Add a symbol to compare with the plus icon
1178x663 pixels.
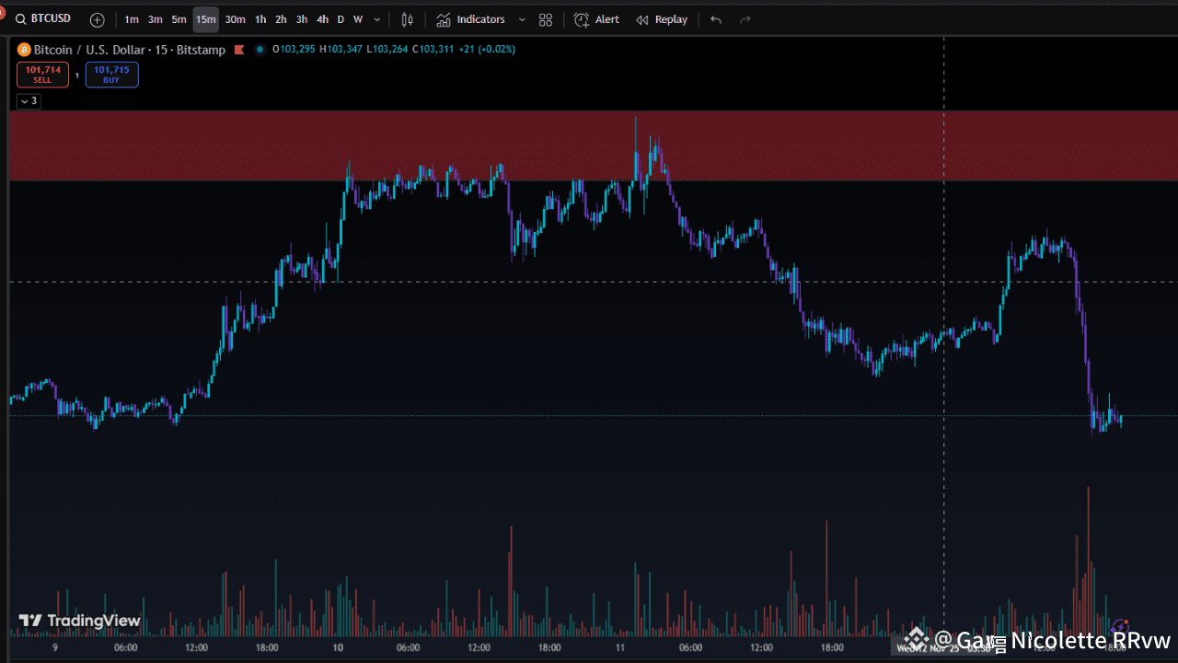[98, 19]
